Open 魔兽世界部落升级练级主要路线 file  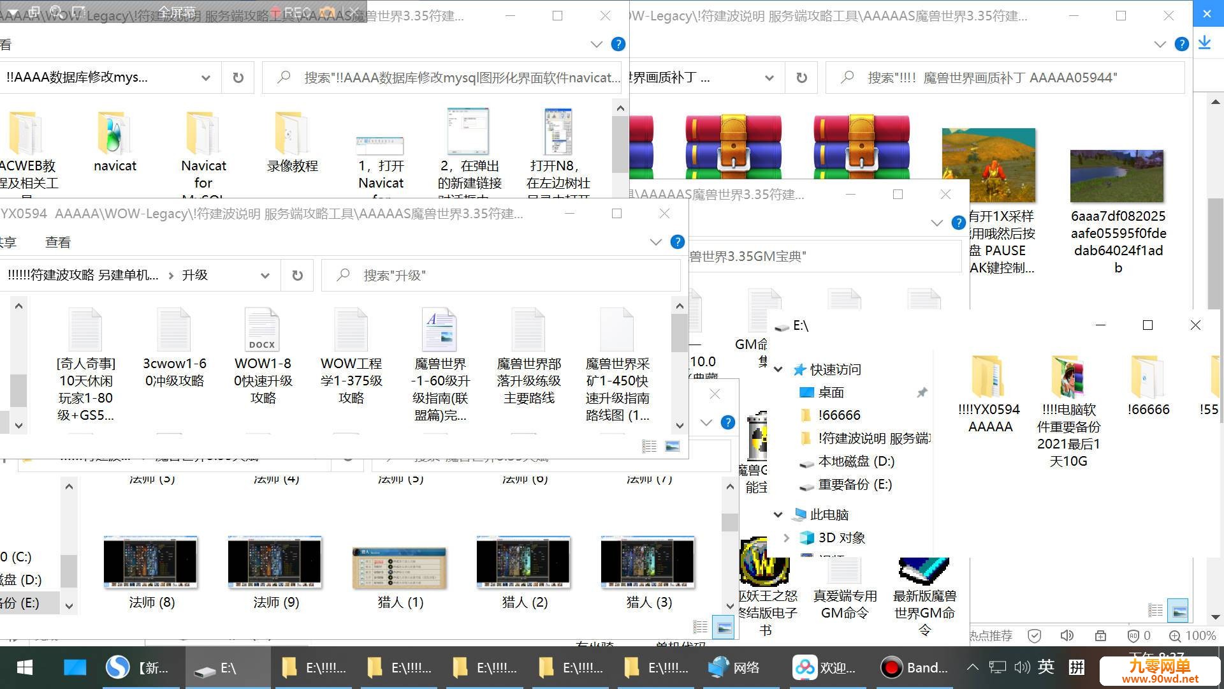coord(528,330)
